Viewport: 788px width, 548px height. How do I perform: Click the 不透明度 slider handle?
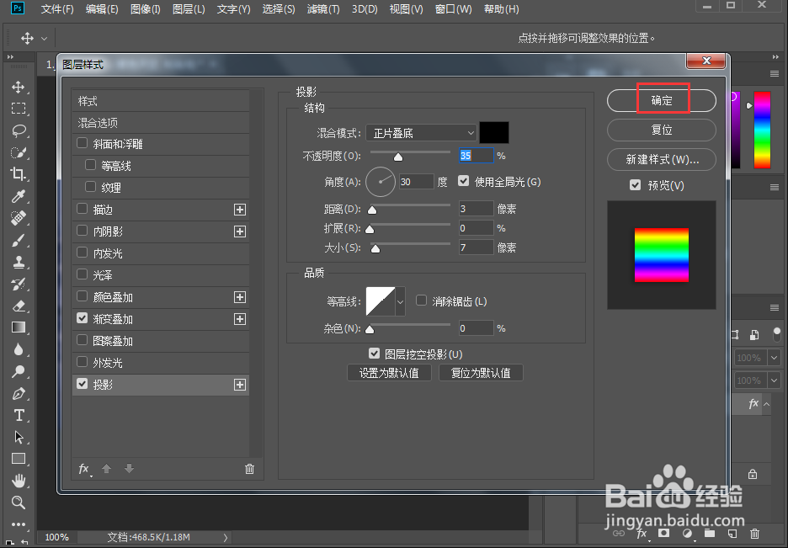pos(398,157)
